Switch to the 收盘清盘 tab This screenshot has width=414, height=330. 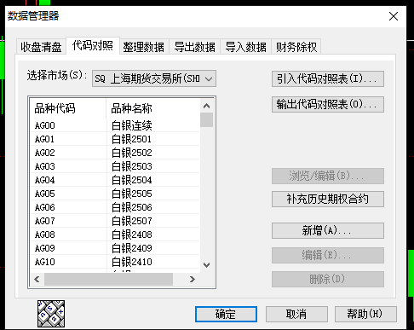[x=41, y=47]
